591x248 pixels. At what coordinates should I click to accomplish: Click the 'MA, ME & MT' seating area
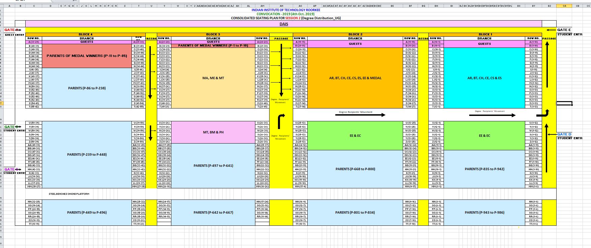pos(213,78)
